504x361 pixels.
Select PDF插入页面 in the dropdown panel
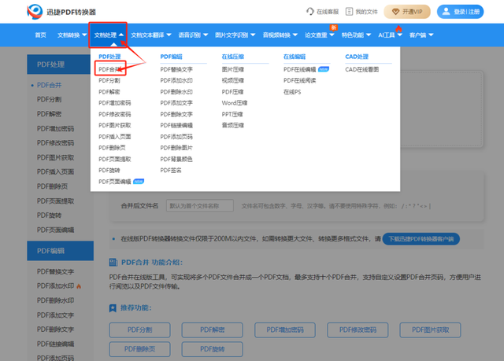[115, 137]
